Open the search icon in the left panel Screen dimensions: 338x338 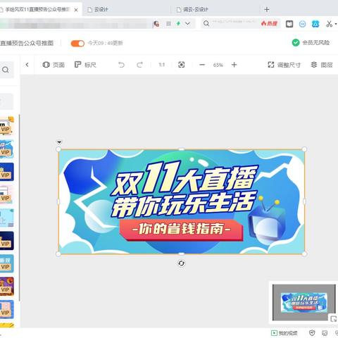(x=6, y=70)
